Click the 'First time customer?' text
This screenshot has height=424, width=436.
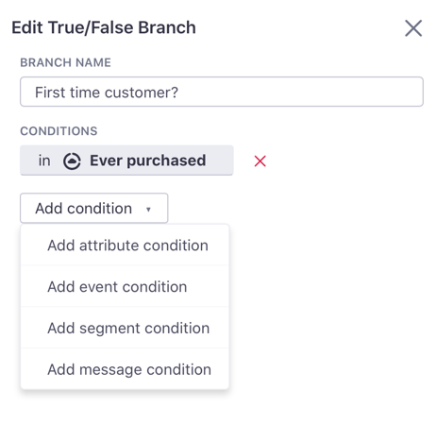click(x=107, y=93)
